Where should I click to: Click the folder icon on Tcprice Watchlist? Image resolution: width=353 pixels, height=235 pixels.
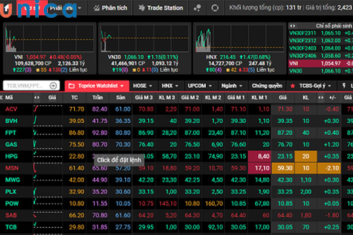[x=72, y=86]
